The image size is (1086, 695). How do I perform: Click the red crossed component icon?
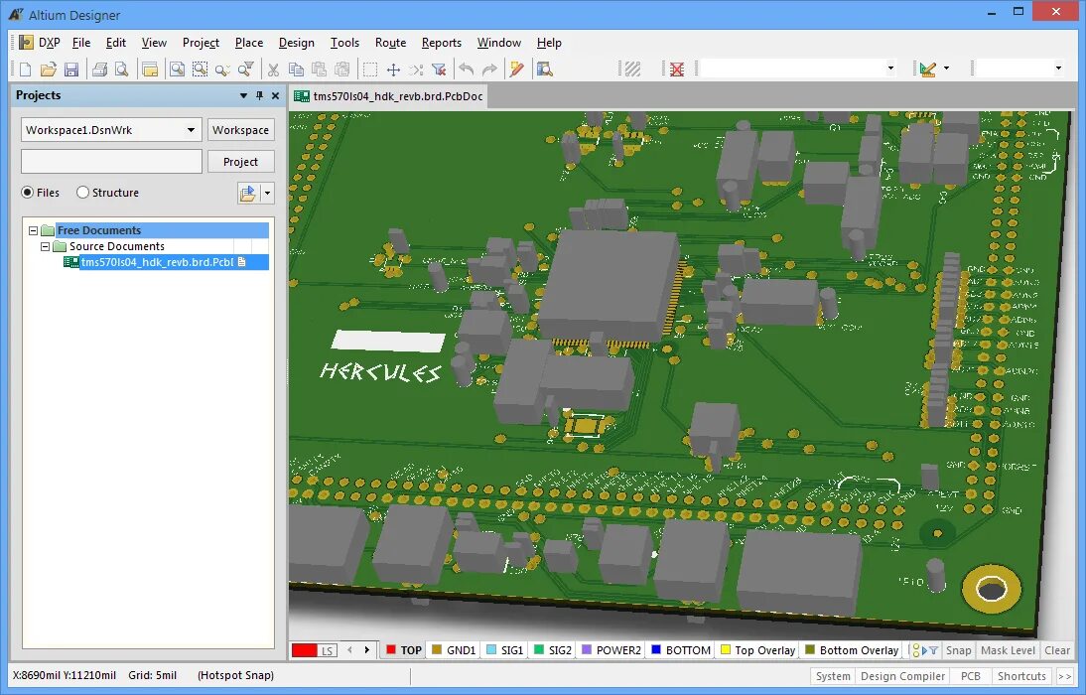(x=677, y=69)
